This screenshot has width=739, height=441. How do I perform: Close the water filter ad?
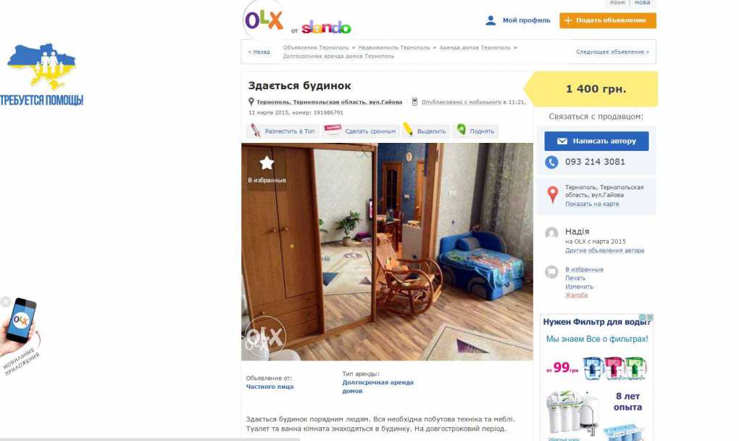pyautogui.click(x=650, y=317)
